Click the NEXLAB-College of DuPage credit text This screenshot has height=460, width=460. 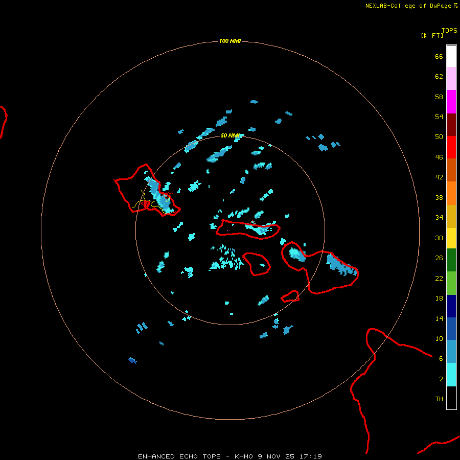coord(408,6)
